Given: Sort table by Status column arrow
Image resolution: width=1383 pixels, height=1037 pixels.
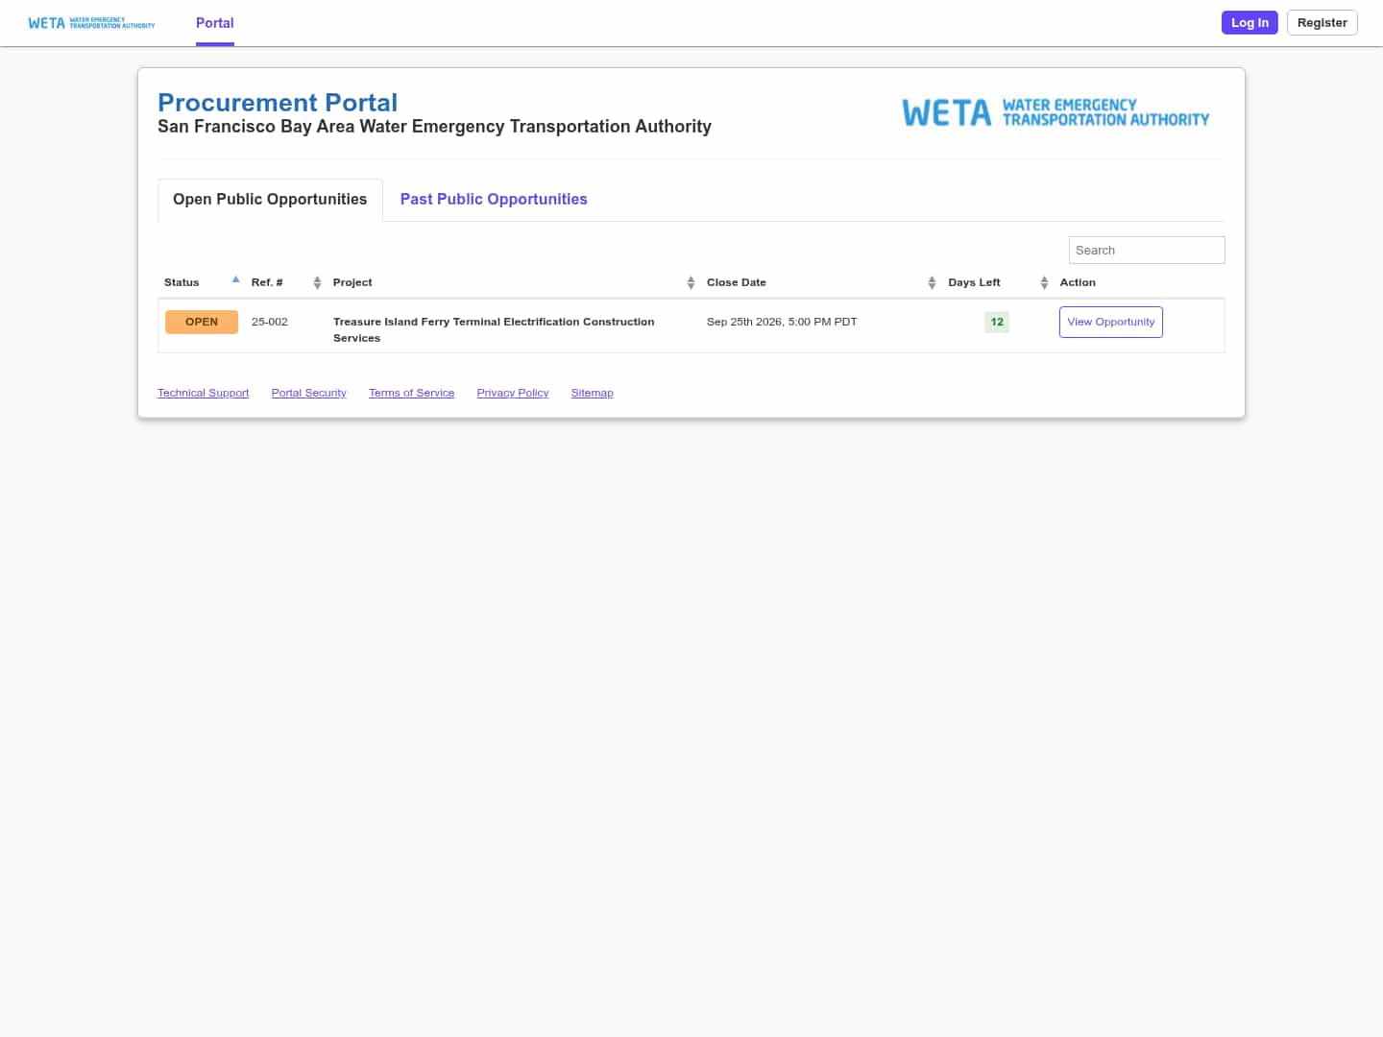Looking at the screenshot, I should [236, 280].
